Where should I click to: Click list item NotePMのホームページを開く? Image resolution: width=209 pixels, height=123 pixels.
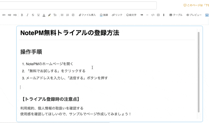pos(49,64)
